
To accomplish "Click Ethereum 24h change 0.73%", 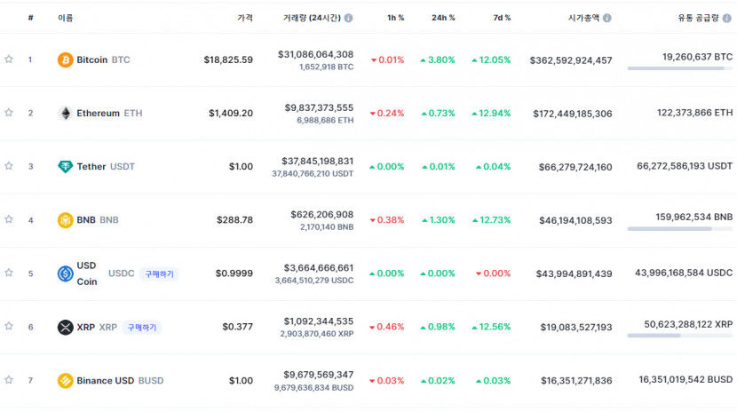I will 438,114.
